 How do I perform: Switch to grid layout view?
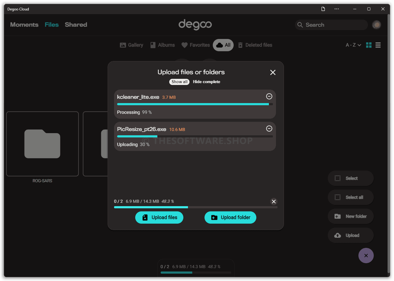pyautogui.click(x=369, y=45)
